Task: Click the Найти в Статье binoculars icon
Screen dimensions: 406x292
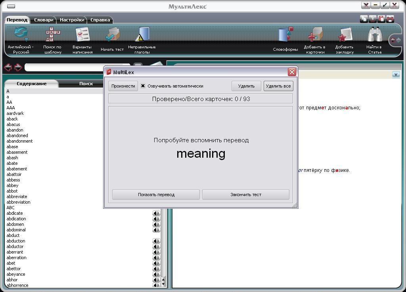Action: 374,35
